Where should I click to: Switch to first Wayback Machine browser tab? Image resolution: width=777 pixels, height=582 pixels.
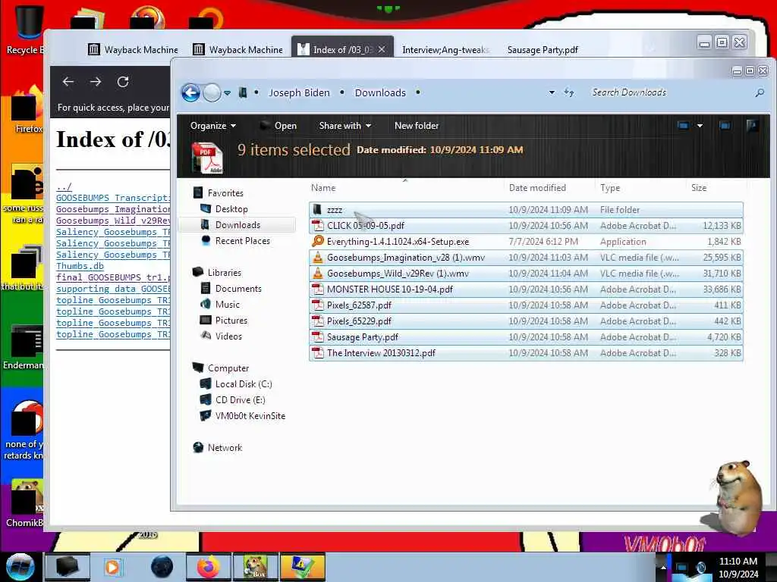coord(133,49)
